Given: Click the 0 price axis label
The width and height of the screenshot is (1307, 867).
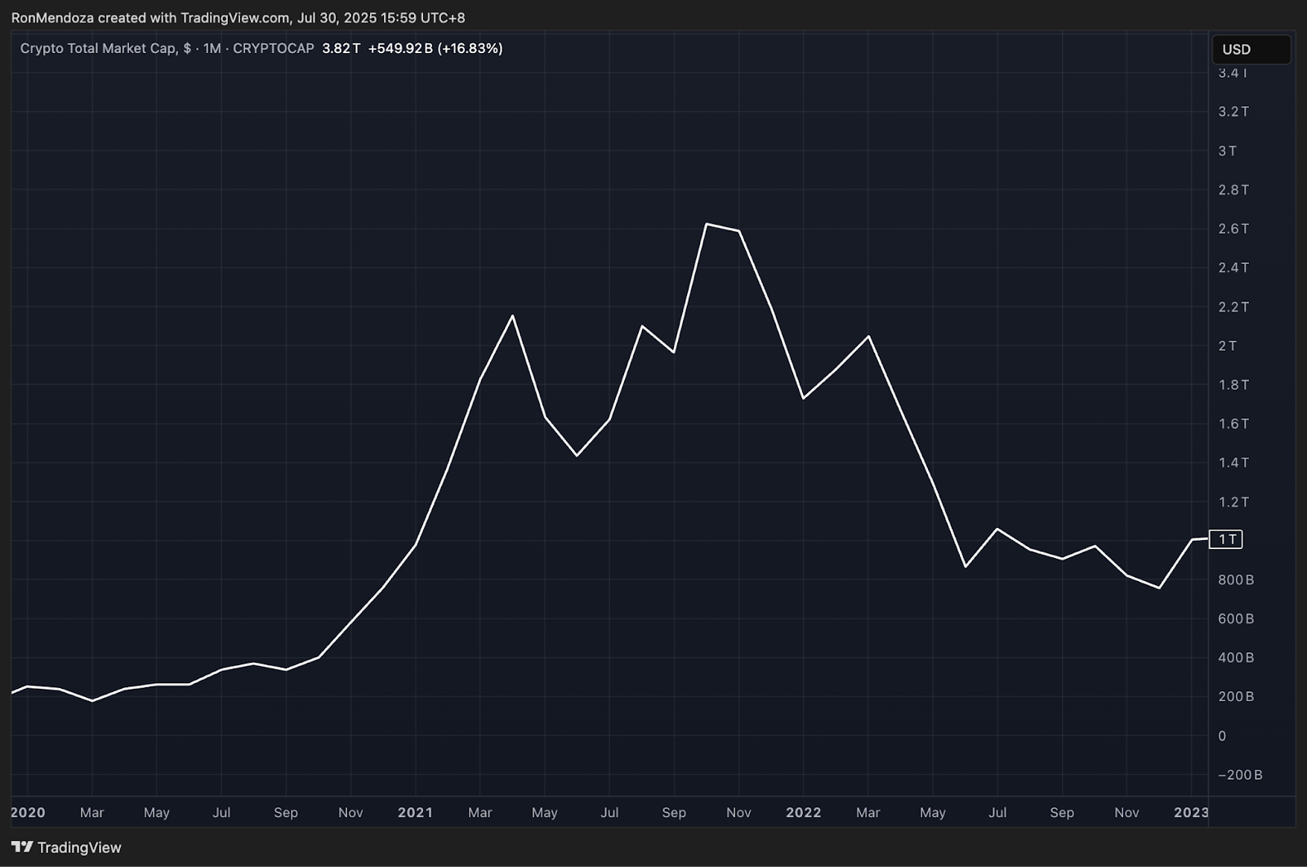Looking at the screenshot, I should pyautogui.click(x=1222, y=736).
